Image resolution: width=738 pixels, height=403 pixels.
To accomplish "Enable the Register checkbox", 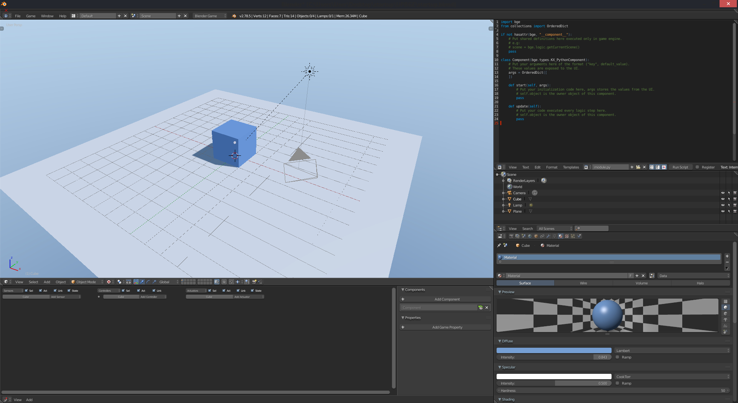I will (x=697, y=167).
